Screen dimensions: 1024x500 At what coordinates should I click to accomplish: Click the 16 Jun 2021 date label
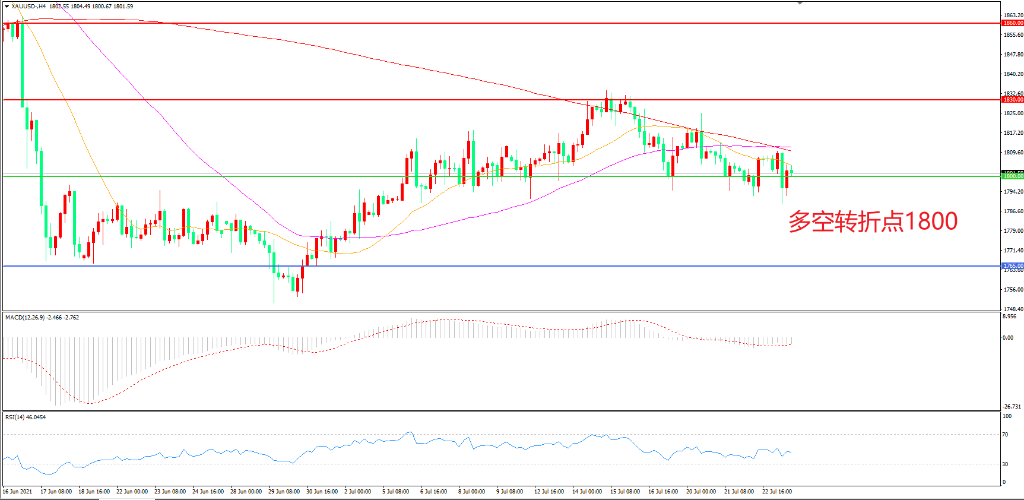[x=17, y=492]
